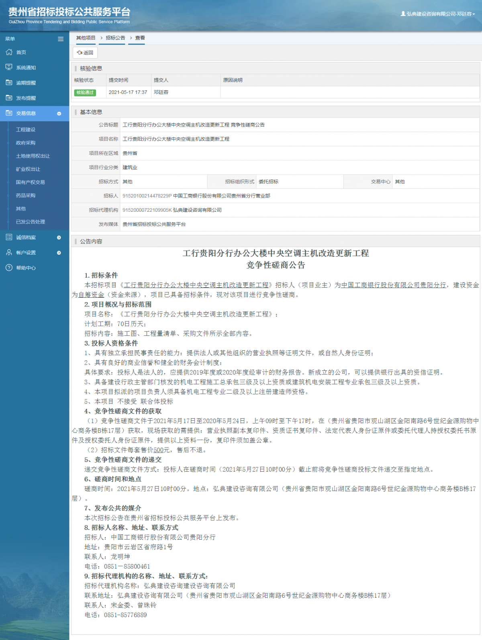Expand the 诚信档案 arrow
Image resolution: width=482 pixels, height=640 pixels.
[59, 237]
